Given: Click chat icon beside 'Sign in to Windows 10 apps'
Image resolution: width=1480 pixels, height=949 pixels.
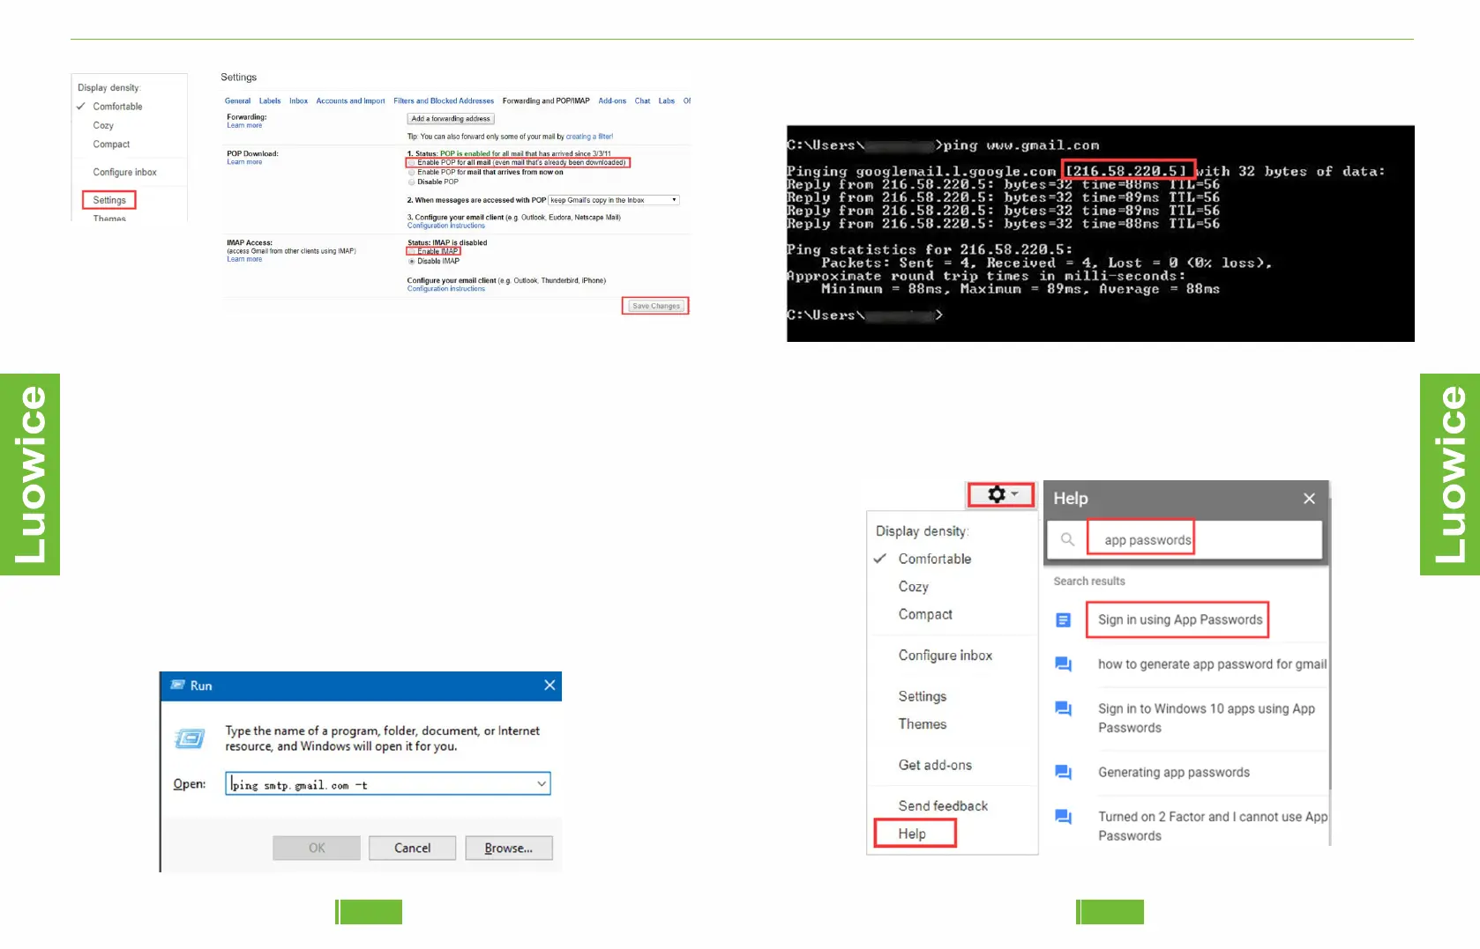Looking at the screenshot, I should point(1064,709).
